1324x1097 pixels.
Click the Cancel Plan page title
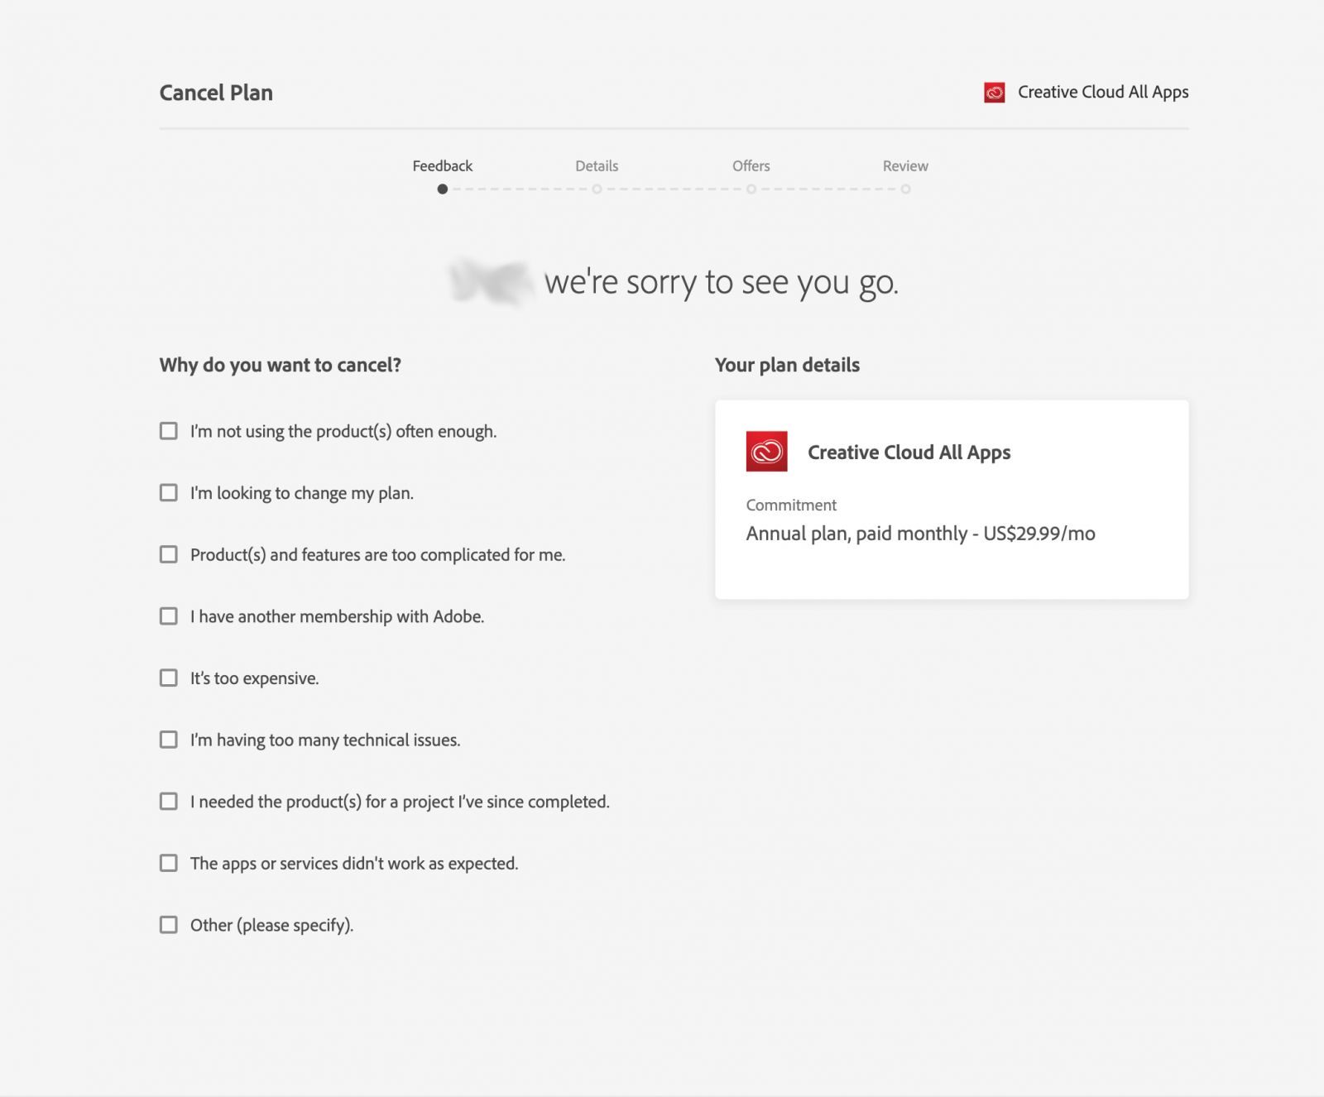(x=215, y=92)
